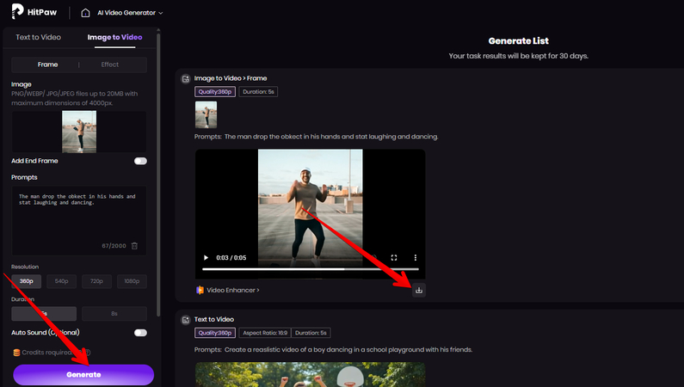Click Quality:360p tag of Text to Video task
The width and height of the screenshot is (684, 387).
pos(215,333)
